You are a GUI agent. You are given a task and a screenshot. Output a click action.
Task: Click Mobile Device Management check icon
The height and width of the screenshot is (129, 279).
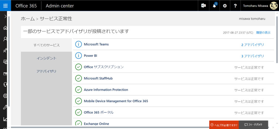[78, 101]
